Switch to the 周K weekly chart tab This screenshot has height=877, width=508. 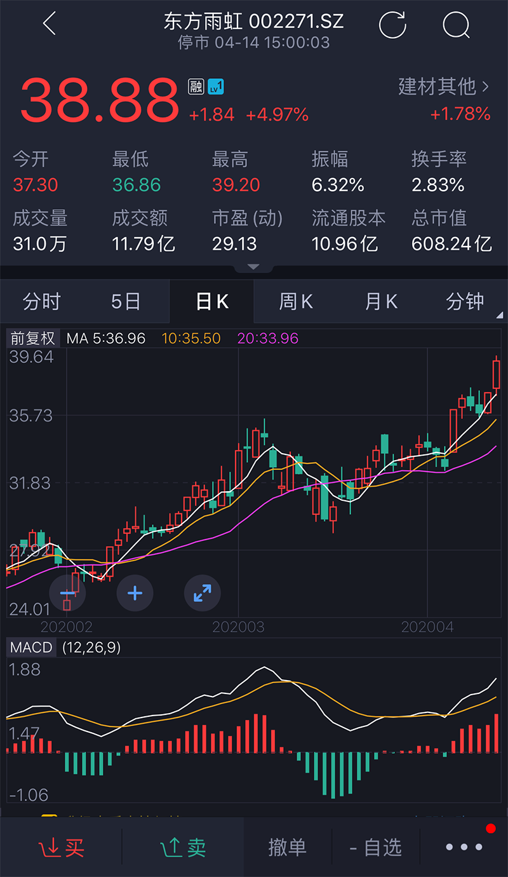pyautogui.click(x=296, y=301)
